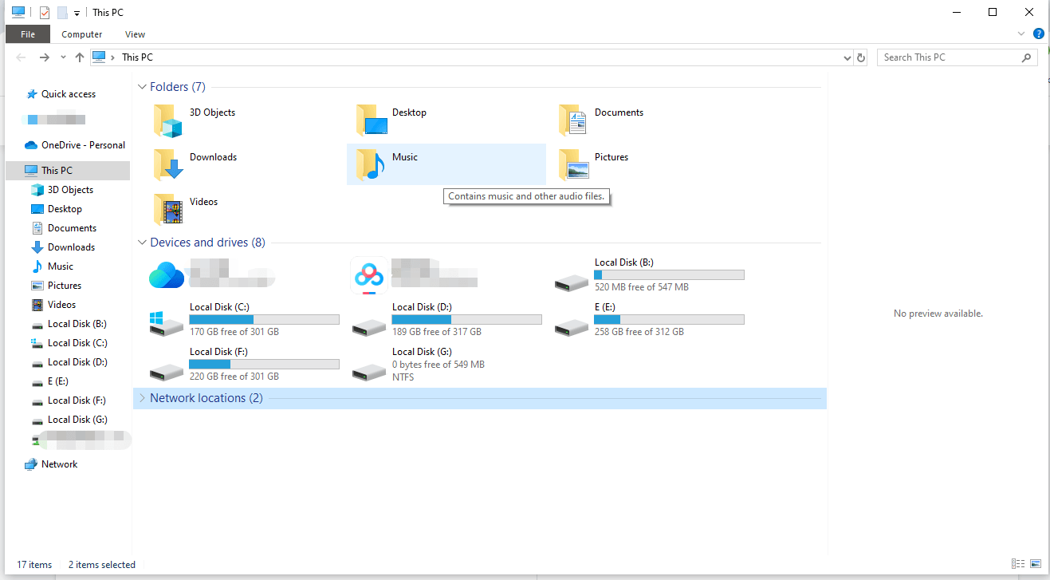Click This PC in the breadcrumb bar

coord(137,57)
